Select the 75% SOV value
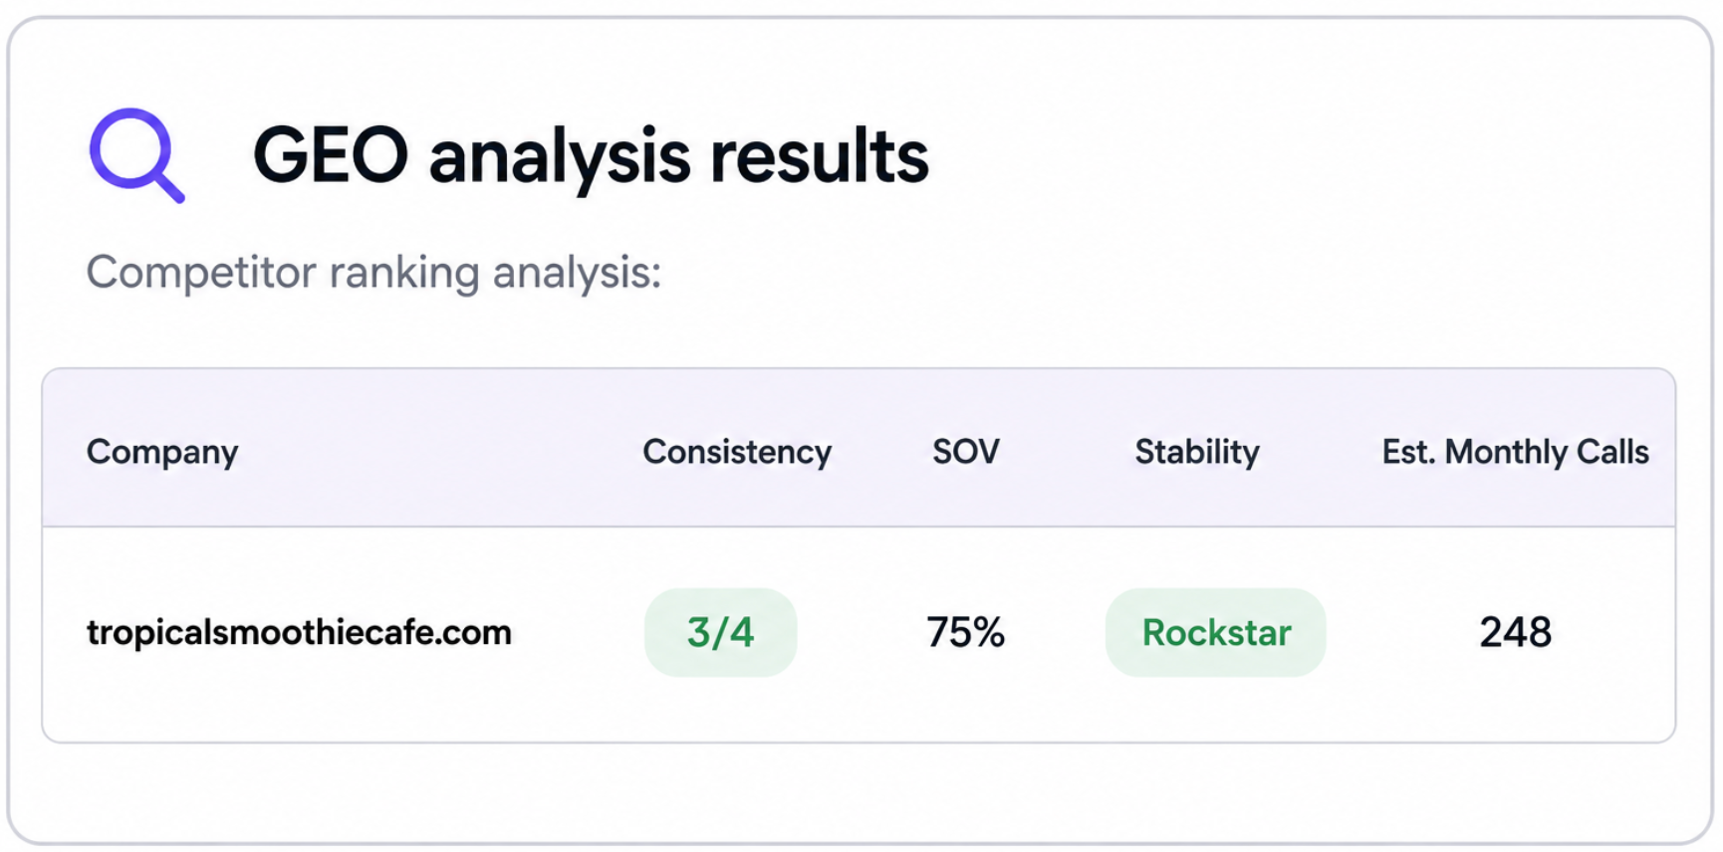The height and width of the screenshot is (852, 1723). (965, 633)
